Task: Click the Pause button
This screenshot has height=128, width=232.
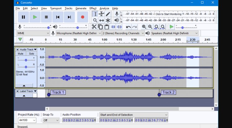Action: [24, 17]
